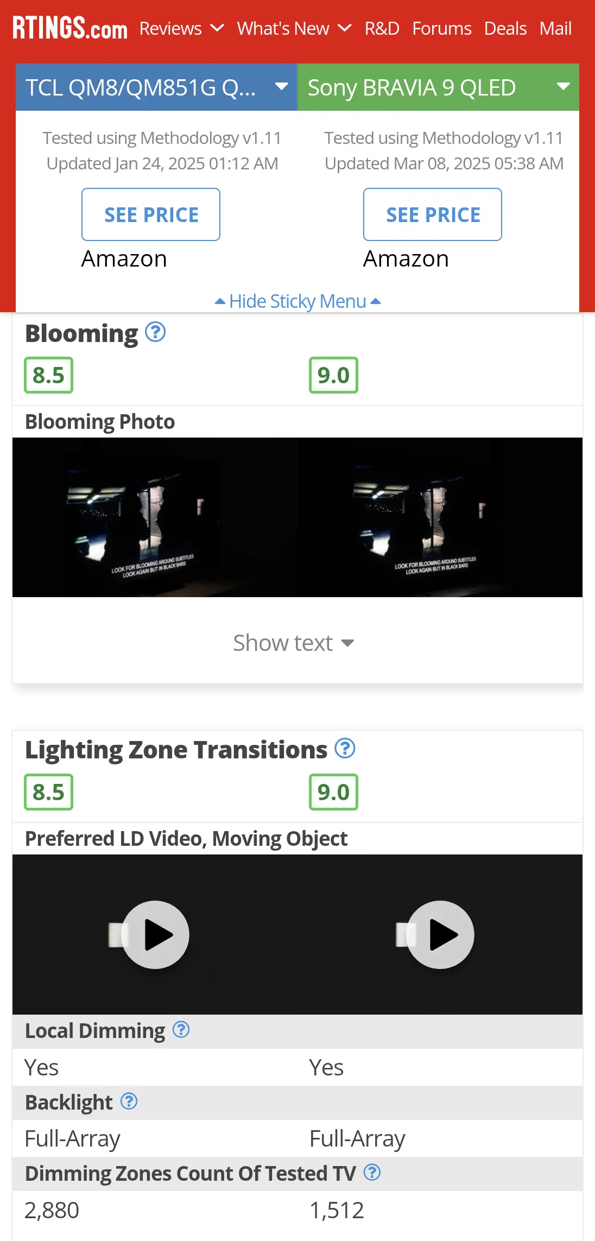The width and height of the screenshot is (595, 1241).
Task: Click SEE PRICE for the TCL QM8
Action: (x=151, y=214)
